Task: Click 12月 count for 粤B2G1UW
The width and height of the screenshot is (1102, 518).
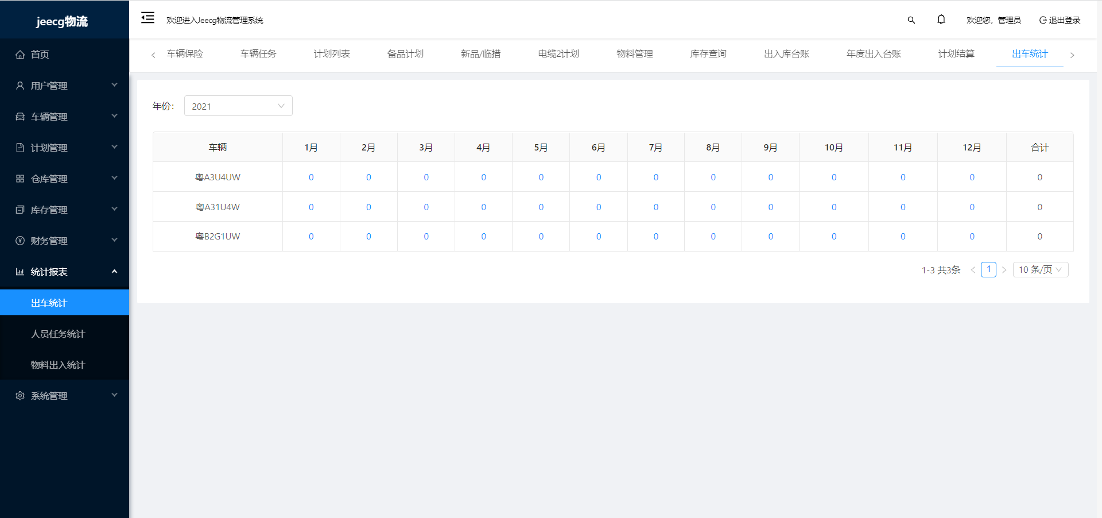Action: 972,237
